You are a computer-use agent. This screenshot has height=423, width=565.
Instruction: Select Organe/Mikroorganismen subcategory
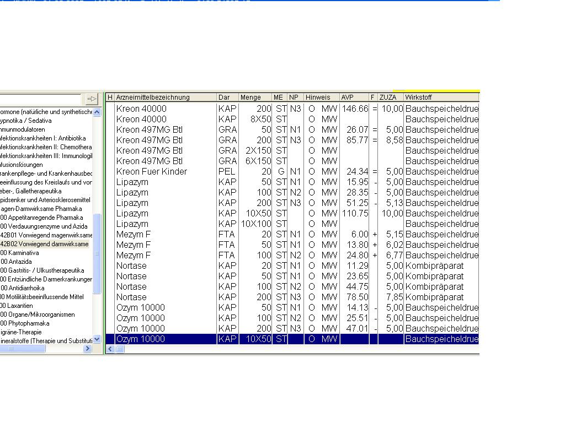(38, 314)
